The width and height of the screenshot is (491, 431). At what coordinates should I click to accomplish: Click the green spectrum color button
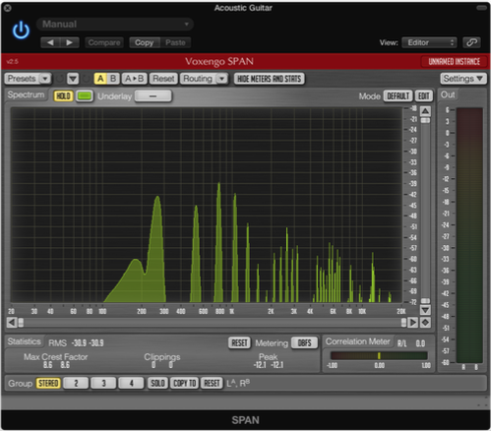click(x=85, y=96)
